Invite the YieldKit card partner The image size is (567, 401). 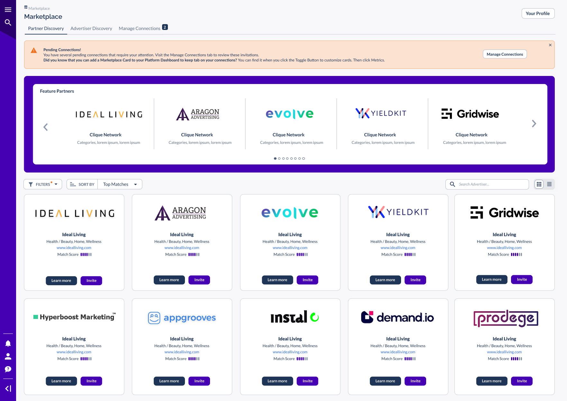(416, 280)
